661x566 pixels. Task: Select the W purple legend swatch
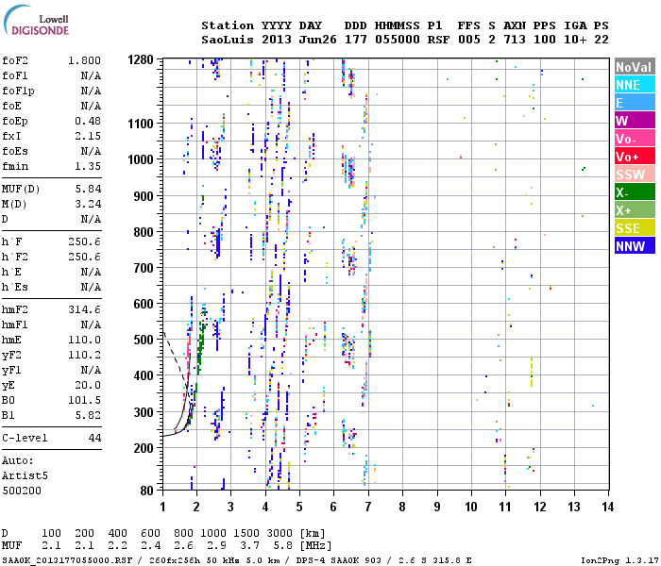coord(635,121)
